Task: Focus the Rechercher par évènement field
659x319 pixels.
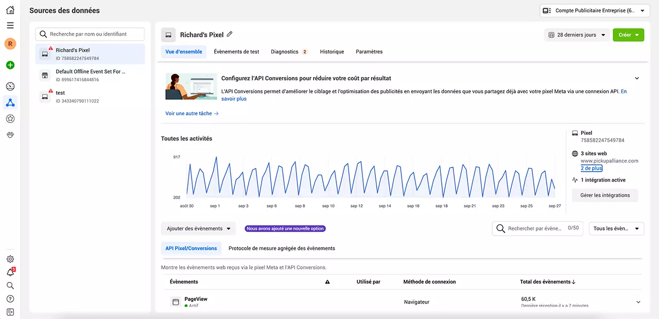Action: tap(538, 228)
